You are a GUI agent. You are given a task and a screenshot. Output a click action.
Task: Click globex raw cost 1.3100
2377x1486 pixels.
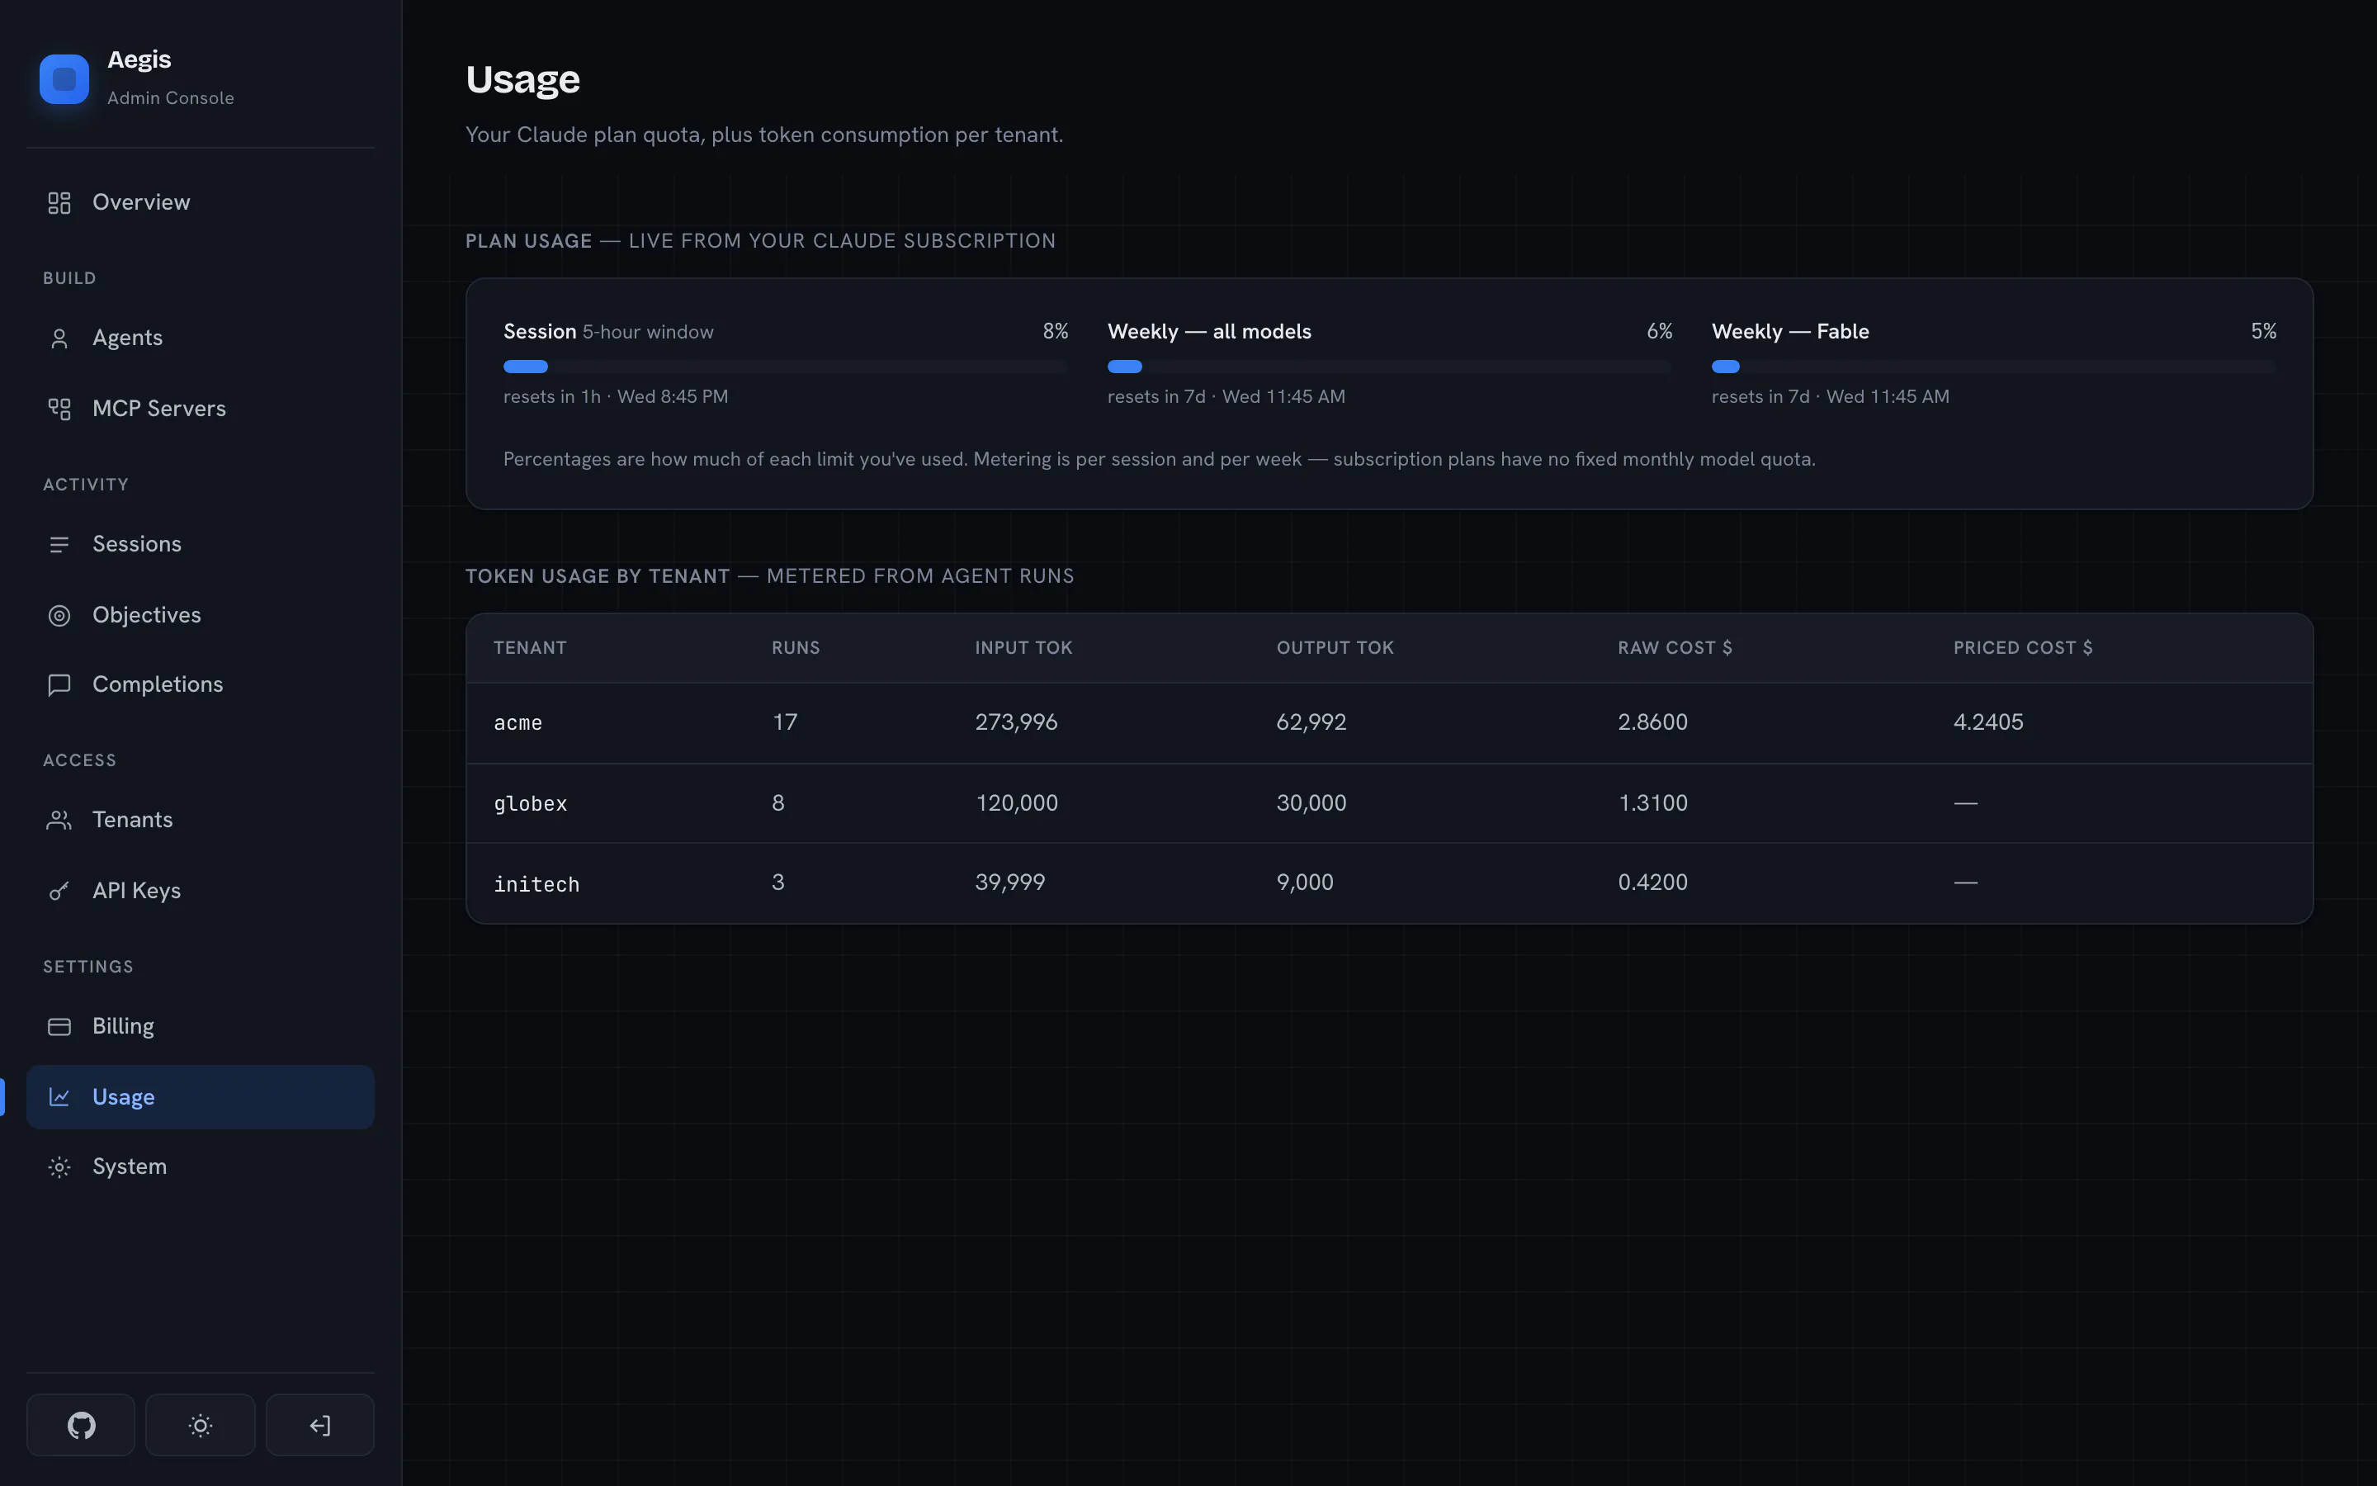point(1653,803)
